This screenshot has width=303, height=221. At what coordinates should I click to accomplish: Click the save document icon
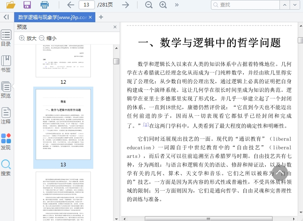coord(27,5)
